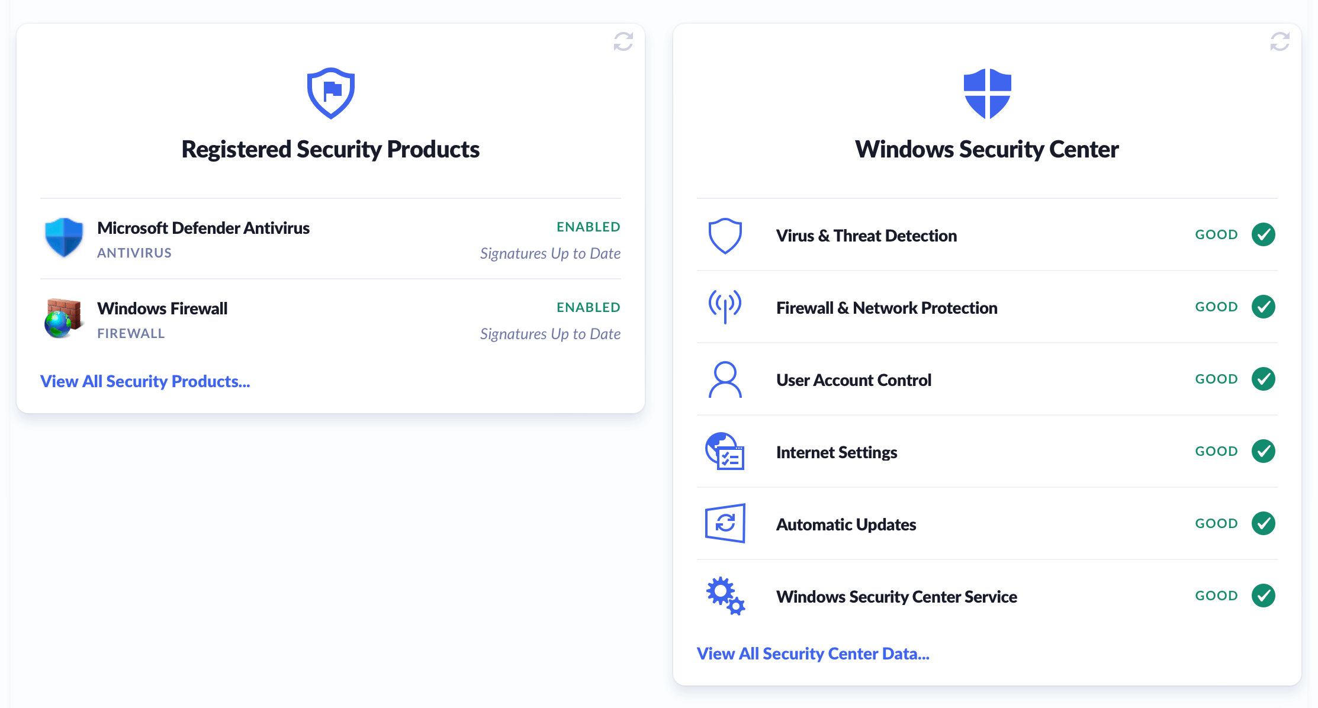Select the Windows Firewall product name

(162, 308)
